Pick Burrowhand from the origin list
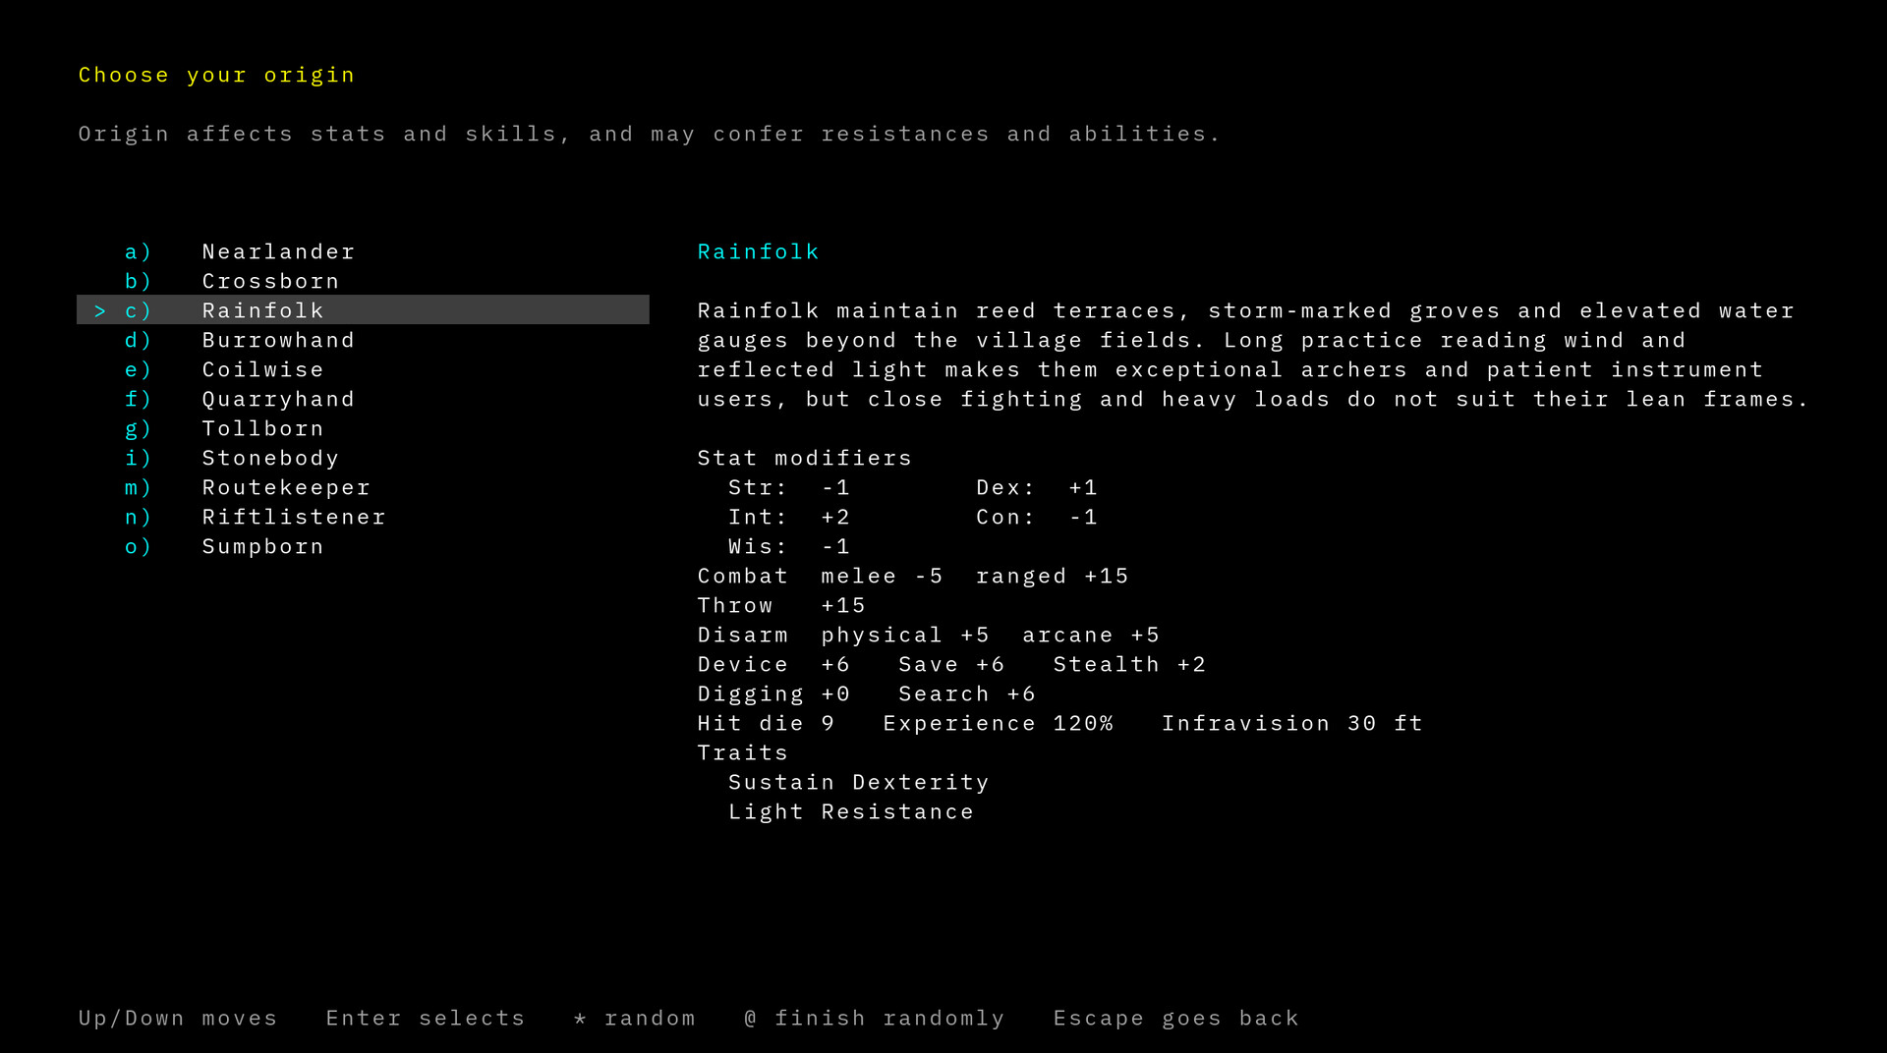 tap(363, 340)
